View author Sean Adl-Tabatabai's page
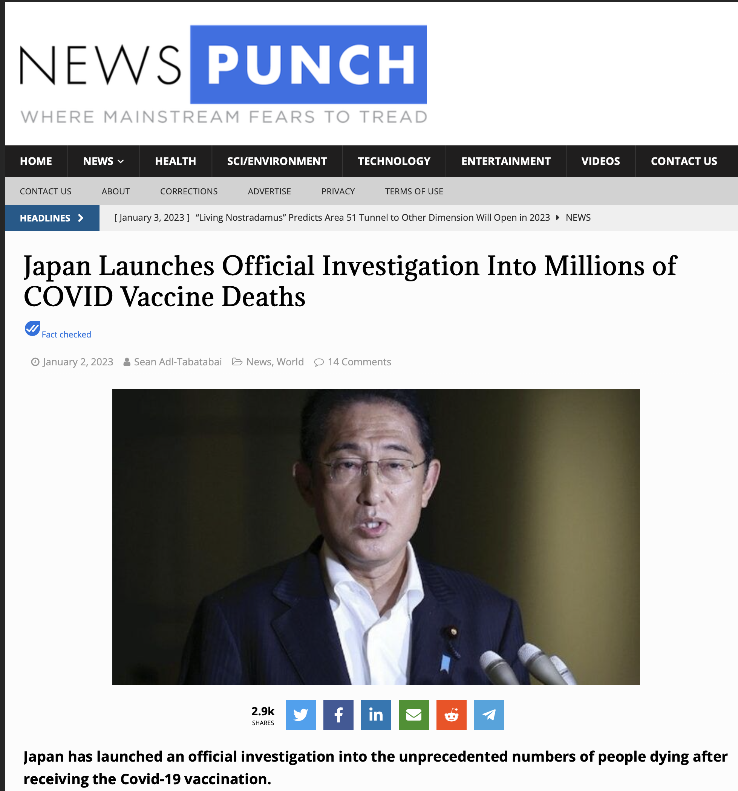The image size is (738, 791). (178, 362)
